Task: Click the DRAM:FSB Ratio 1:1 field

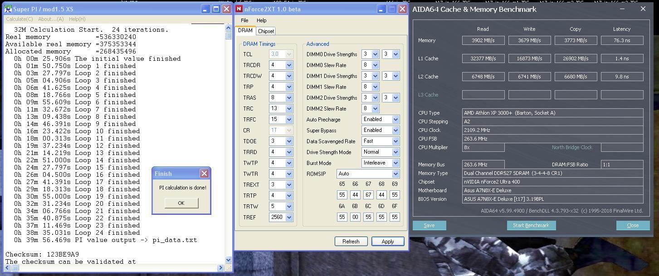Action: click(x=622, y=165)
